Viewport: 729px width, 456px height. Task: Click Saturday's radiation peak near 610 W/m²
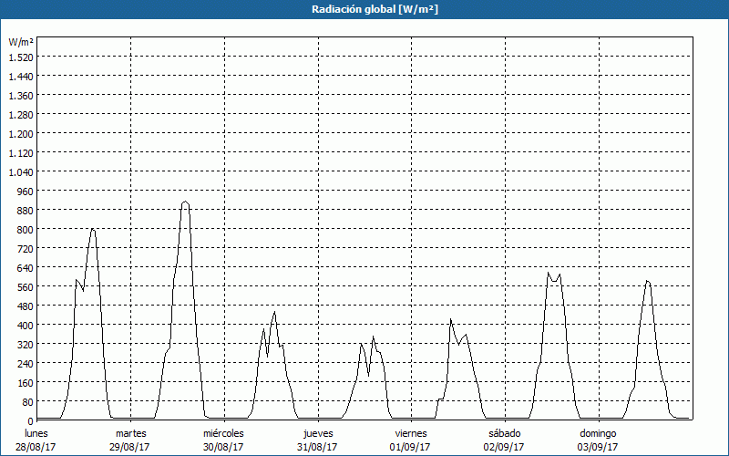point(549,273)
